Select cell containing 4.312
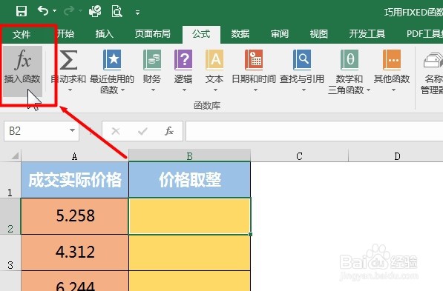The image size is (443, 291). [75, 252]
